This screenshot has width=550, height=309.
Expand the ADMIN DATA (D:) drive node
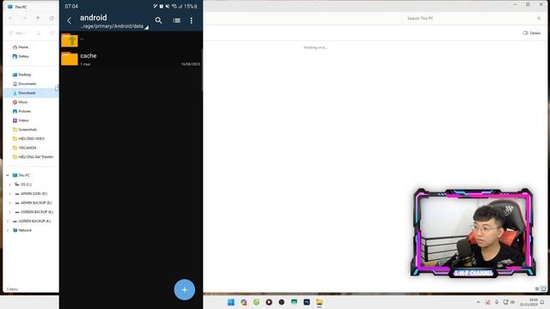[9, 193]
